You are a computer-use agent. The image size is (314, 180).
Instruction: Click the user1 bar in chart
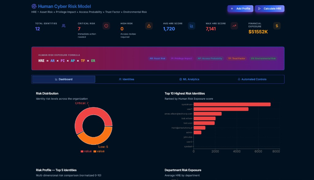click(221, 109)
